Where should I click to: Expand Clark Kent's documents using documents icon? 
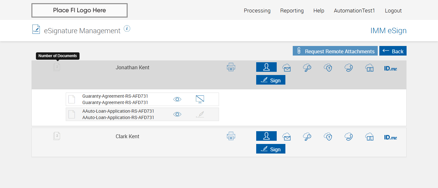click(57, 136)
